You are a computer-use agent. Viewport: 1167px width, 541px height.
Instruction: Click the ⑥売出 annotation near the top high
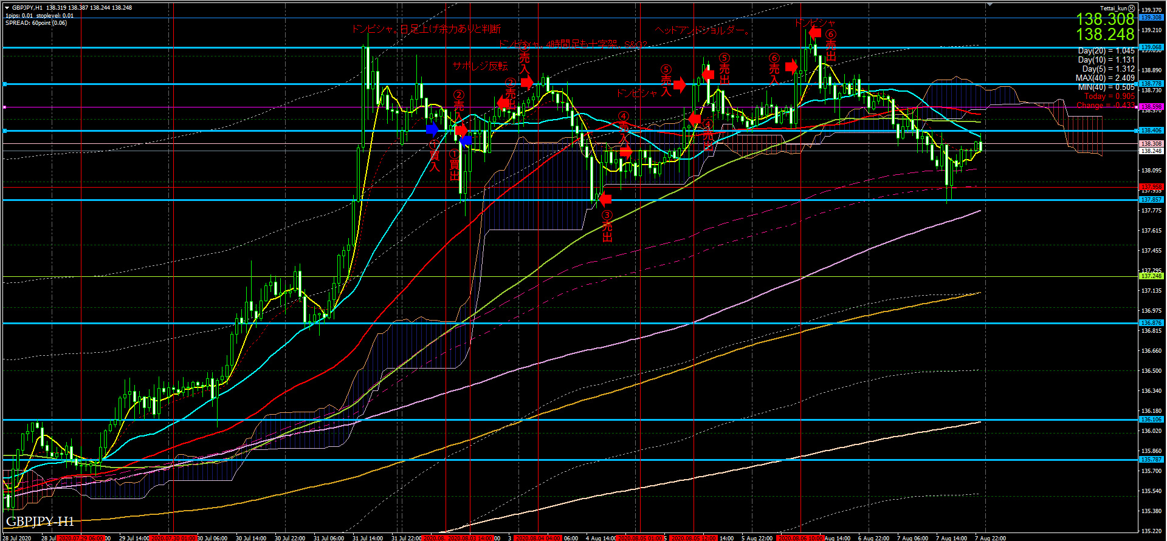click(x=830, y=46)
